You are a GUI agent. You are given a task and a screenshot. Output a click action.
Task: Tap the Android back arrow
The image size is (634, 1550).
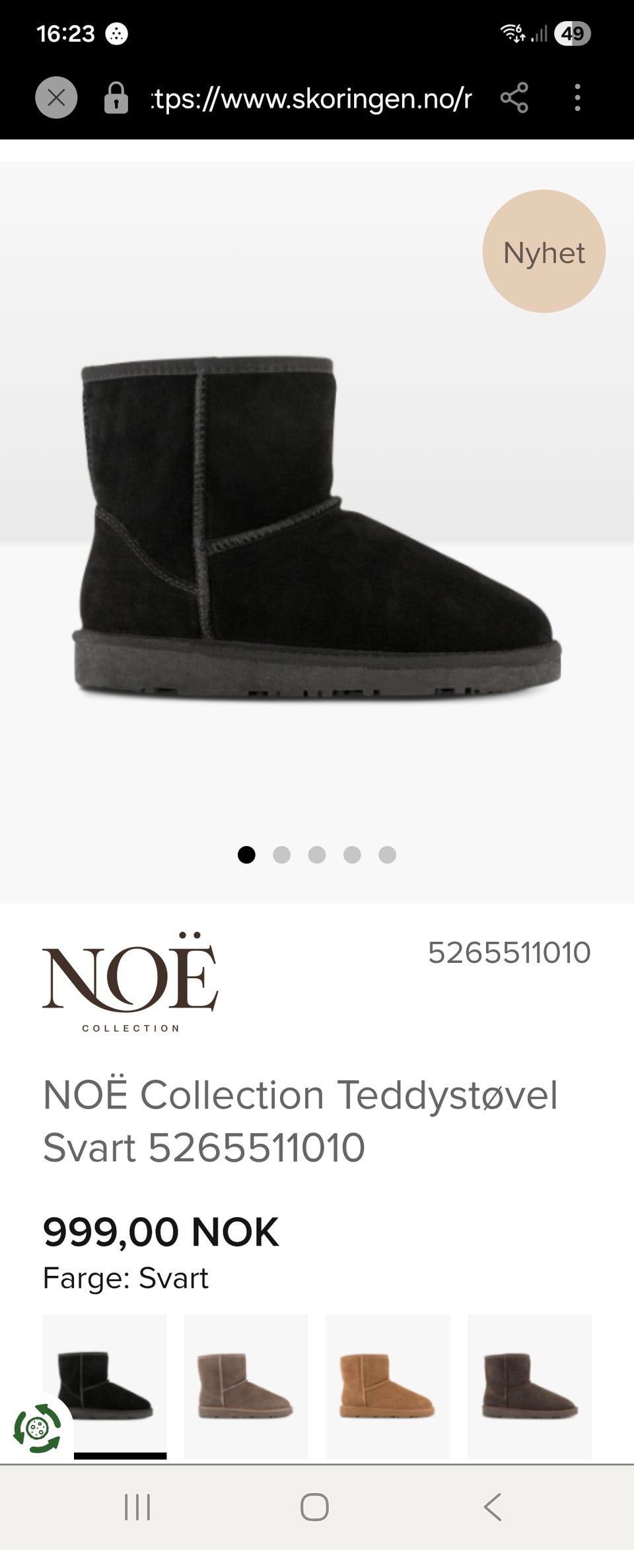click(x=493, y=1507)
